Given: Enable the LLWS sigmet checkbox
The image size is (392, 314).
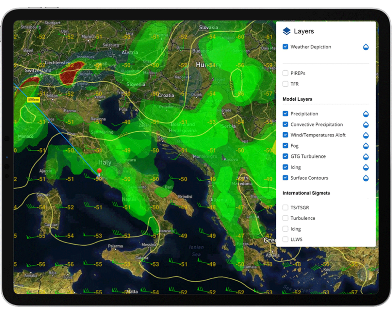Looking at the screenshot, I should [x=285, y=239].
